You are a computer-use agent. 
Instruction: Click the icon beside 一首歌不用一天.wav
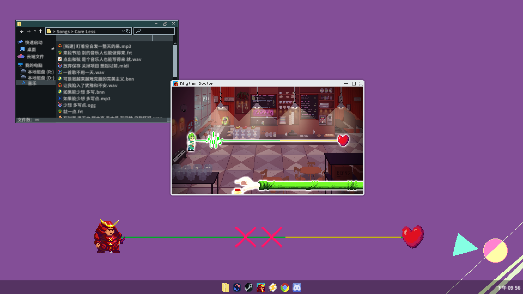tap(60, 72)
